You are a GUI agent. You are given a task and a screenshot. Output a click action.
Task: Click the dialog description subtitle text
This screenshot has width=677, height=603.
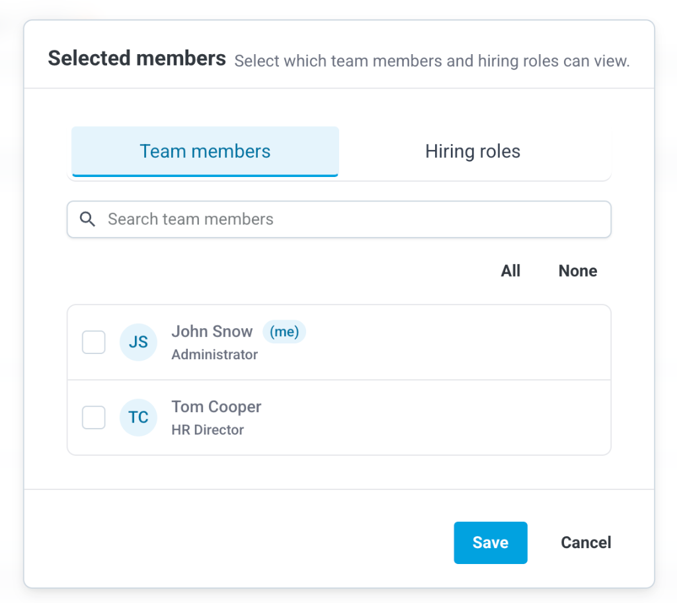click(x=432, y=61)
